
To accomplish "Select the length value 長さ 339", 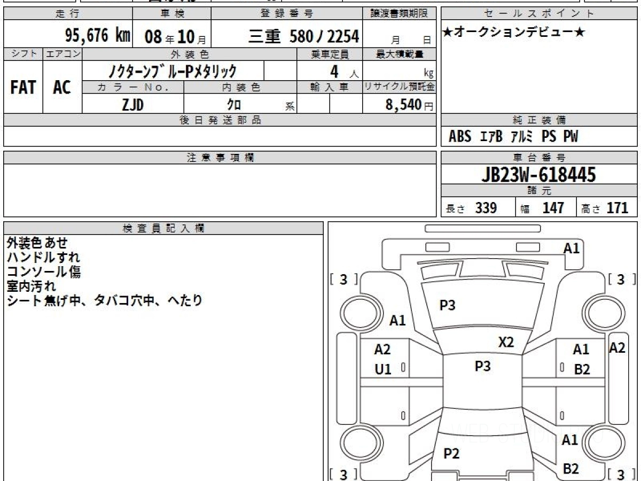I will (472, 208).
